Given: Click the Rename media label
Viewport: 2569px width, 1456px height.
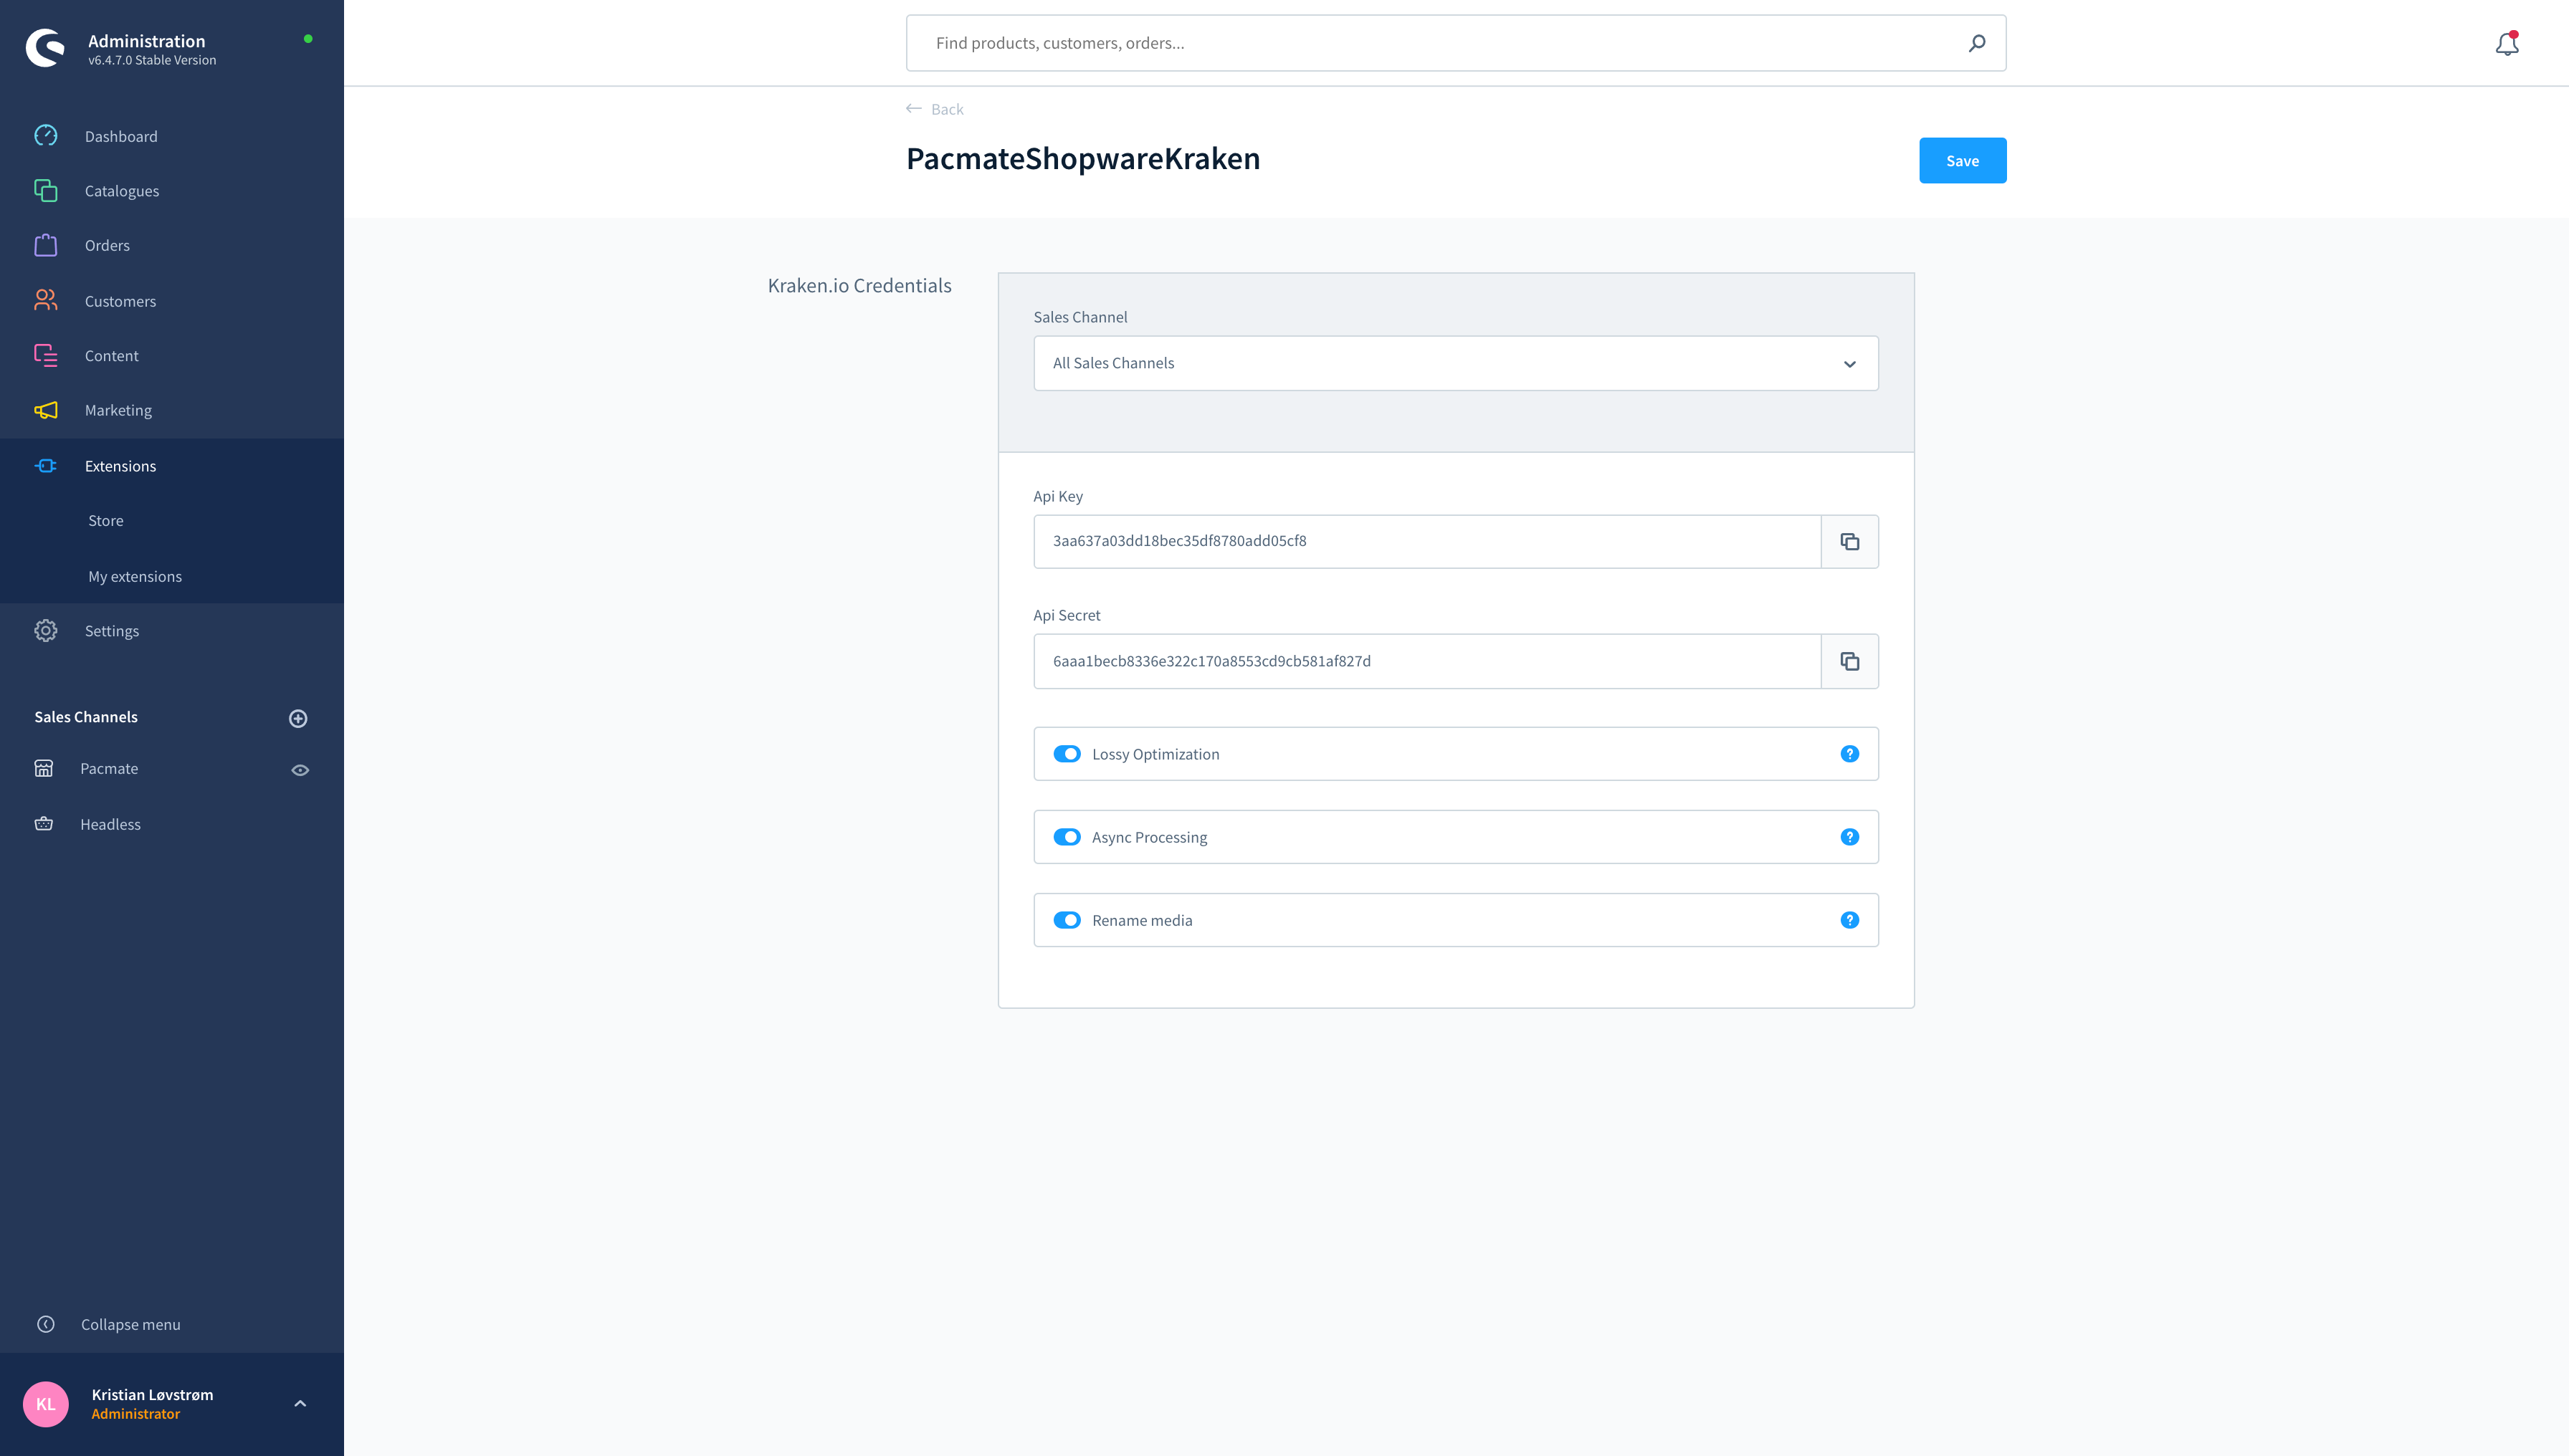Looking at the screenshot, I should tap(1141, 920).
